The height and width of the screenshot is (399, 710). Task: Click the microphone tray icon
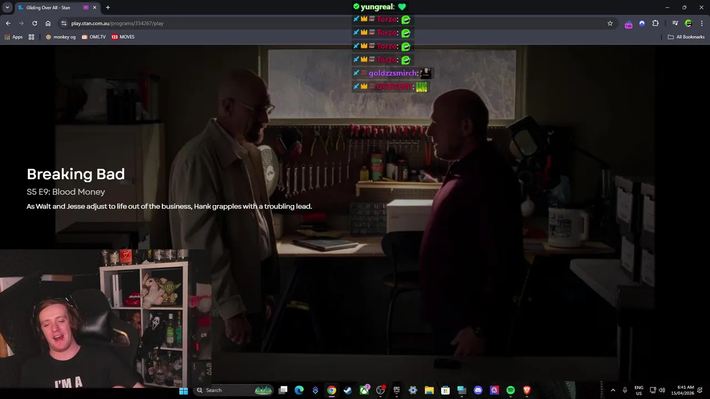pyautogui.click(x=625, y=390)
